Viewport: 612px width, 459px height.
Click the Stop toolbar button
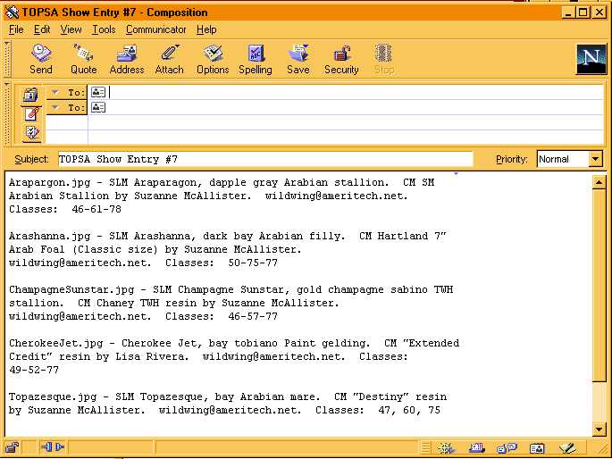pos(384,59)
